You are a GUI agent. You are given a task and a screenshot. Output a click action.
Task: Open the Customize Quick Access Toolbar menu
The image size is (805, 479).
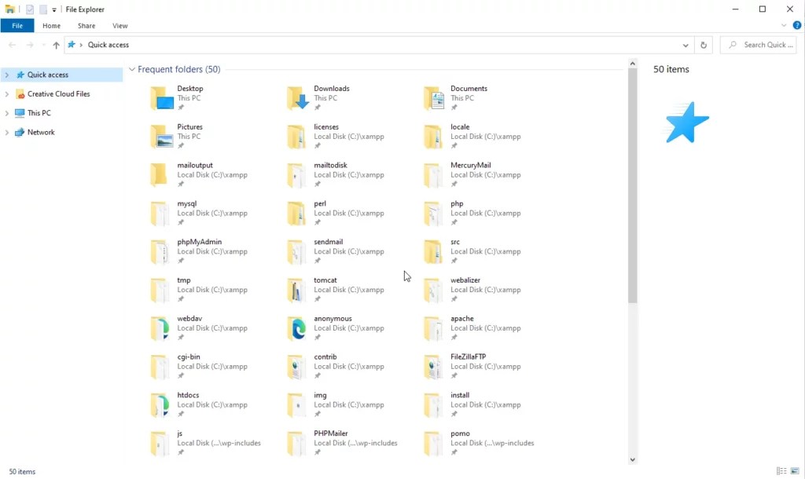(53, 9)
